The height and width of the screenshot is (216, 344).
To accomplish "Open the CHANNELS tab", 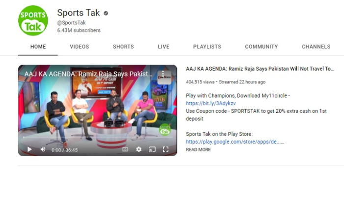I will pos(316,47).
